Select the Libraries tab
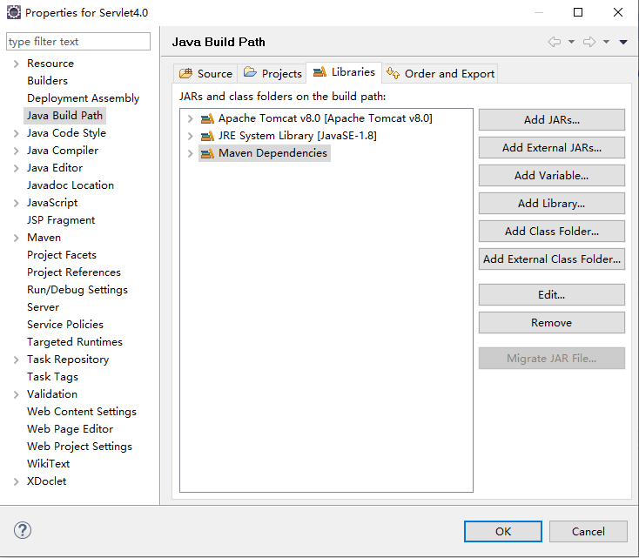 click(x=344, y=72)
